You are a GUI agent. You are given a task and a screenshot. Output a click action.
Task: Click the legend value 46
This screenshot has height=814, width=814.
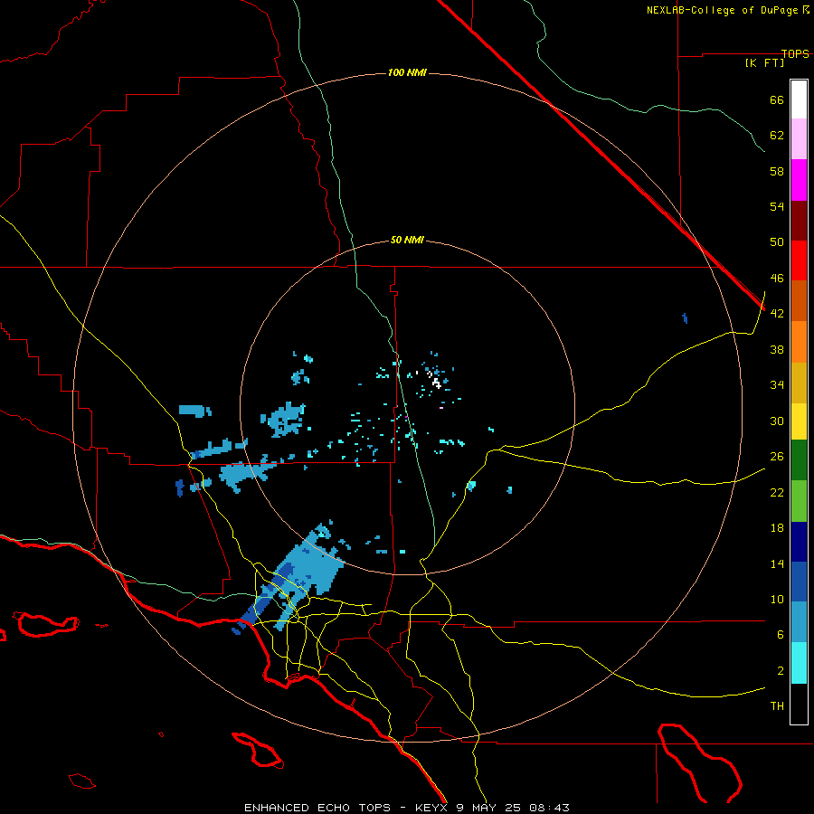[777, 278]
